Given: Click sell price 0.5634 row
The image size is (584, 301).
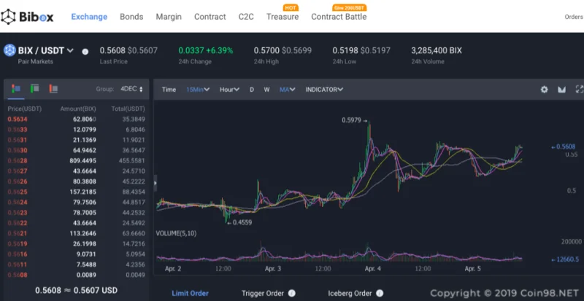Looking at the screenshot, I should point(77,119).
